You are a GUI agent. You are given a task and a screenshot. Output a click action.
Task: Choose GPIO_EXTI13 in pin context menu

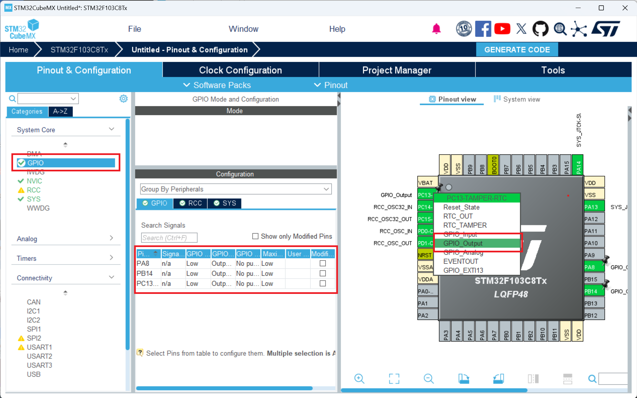click(x=477, y=270)
